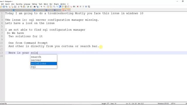Redo the edit via toolbar arrow
This screenshot has height=105, width=187.
[31, 6]
